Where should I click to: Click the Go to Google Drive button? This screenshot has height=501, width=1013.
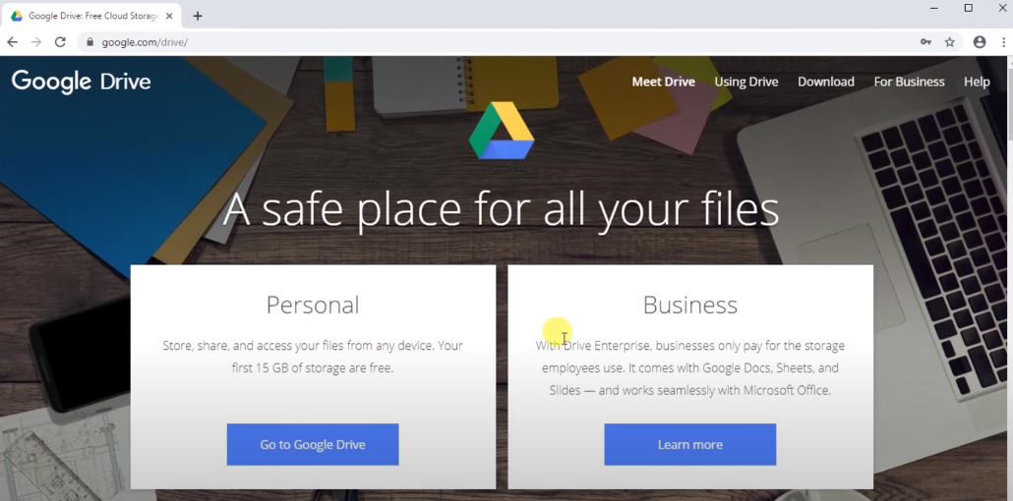[313, 444]
